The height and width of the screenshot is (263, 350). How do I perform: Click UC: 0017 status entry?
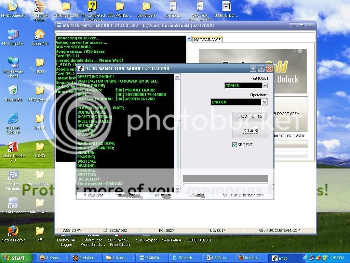point(217,230)
